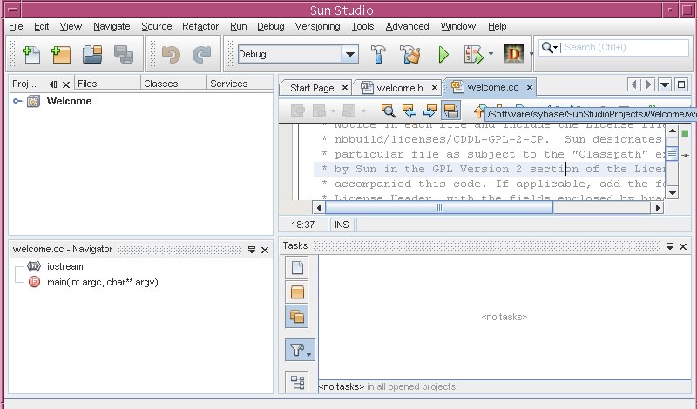Screen dimensions: 697x409
Task: Click the red main function icon
Action: tap(34, 282)
